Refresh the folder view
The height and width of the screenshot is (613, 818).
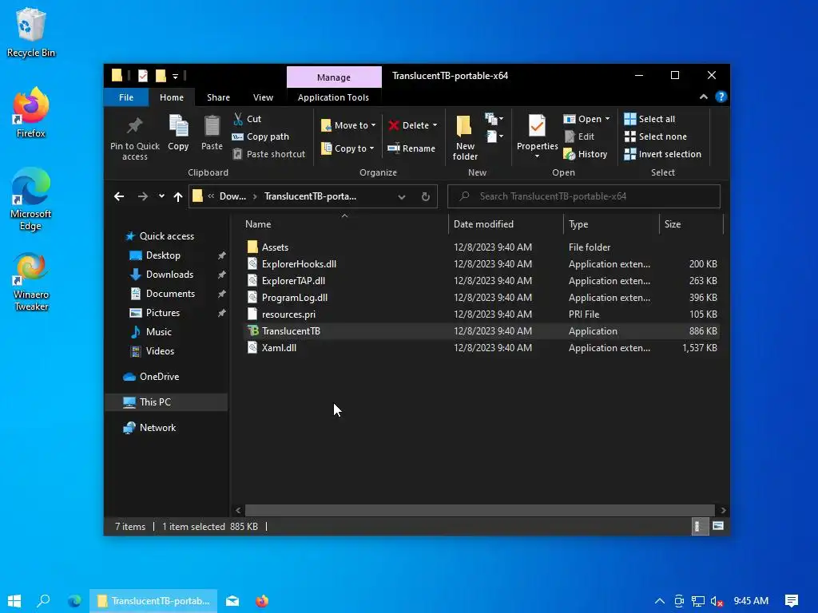click(426, 196)
